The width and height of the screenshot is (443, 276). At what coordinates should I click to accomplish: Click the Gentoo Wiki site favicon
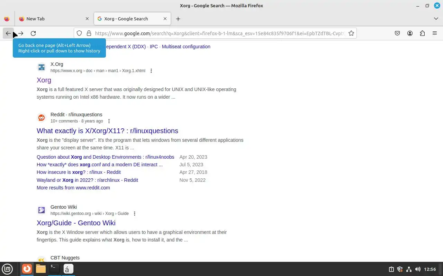42,210
